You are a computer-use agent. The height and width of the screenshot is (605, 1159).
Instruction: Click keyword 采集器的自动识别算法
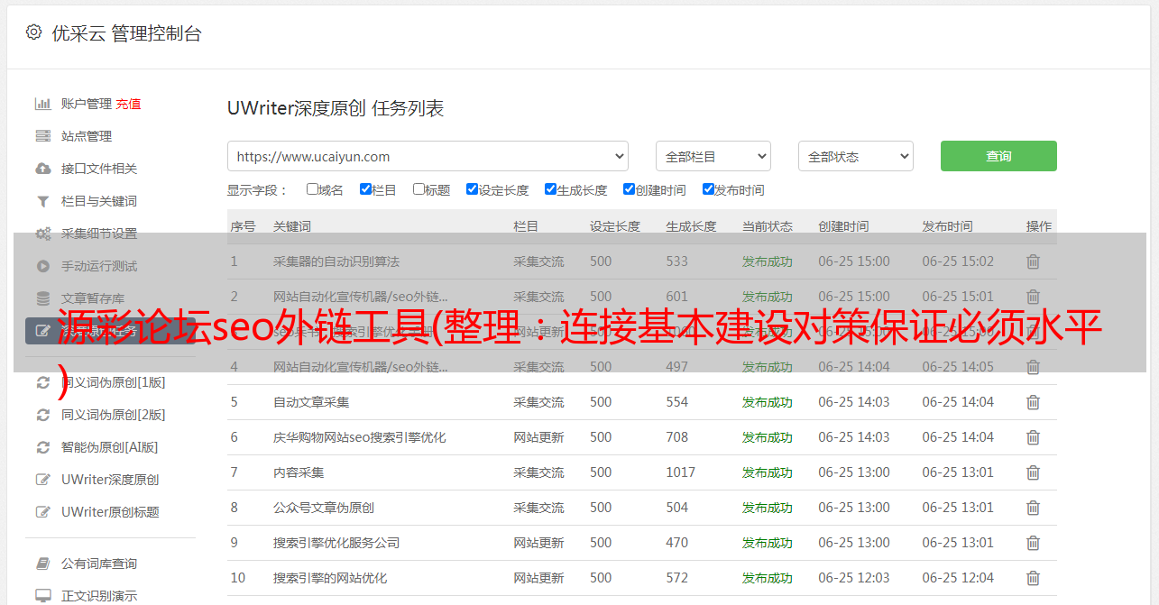[x=336, y=261]
